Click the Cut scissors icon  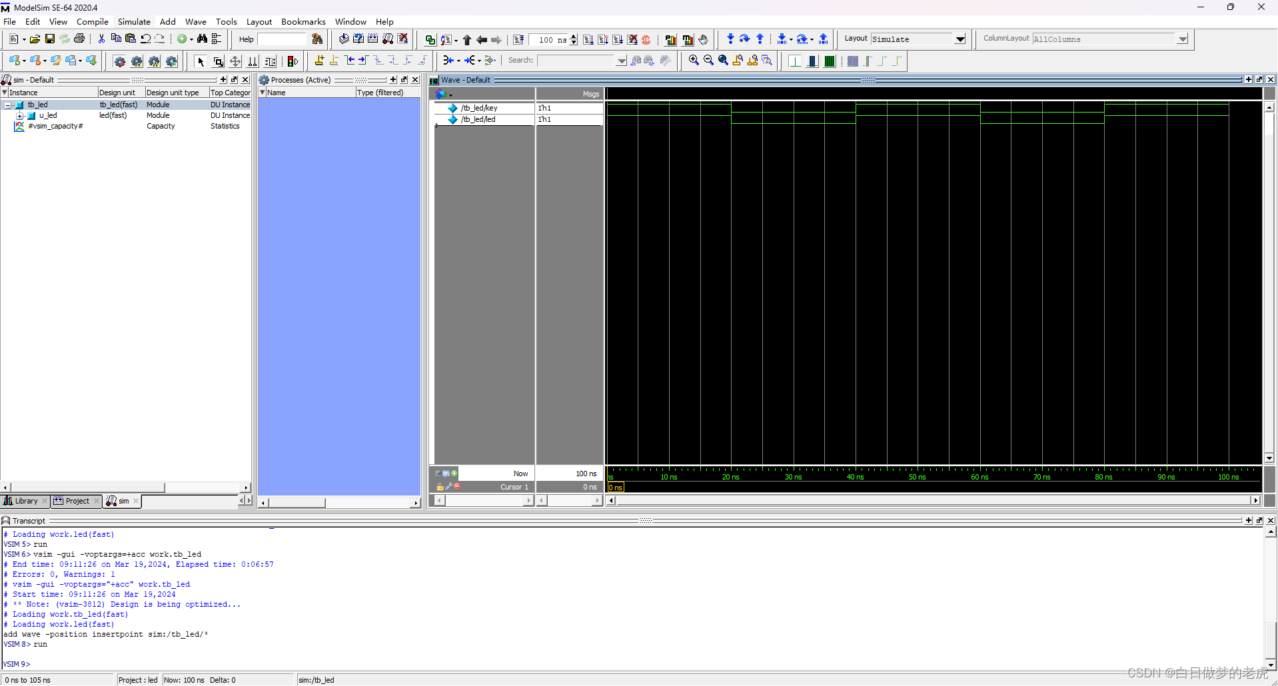101,39
